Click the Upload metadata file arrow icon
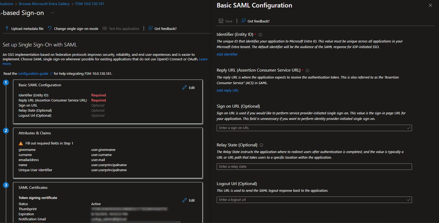 7,29
